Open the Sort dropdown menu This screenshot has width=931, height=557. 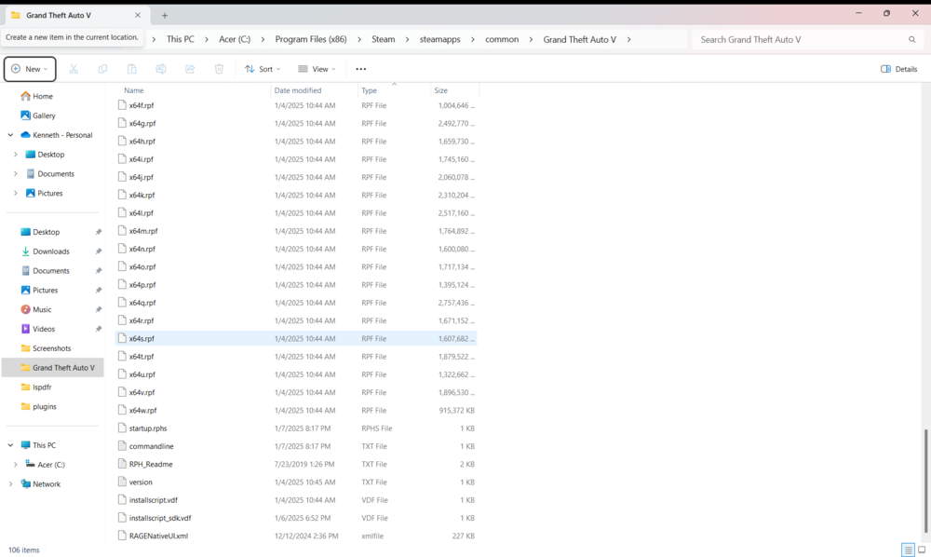coord(261,68)
